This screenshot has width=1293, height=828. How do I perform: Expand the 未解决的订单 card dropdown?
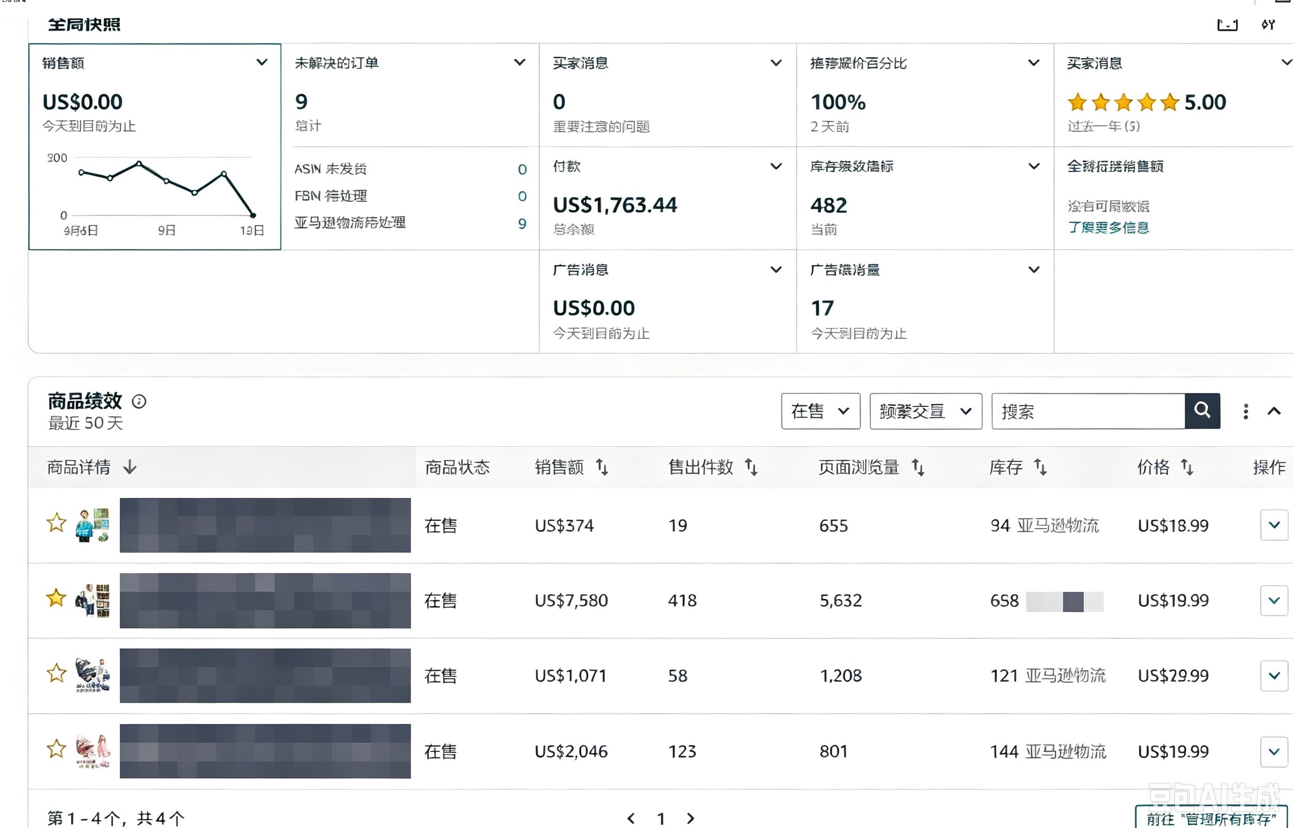(x=519, y=63)
